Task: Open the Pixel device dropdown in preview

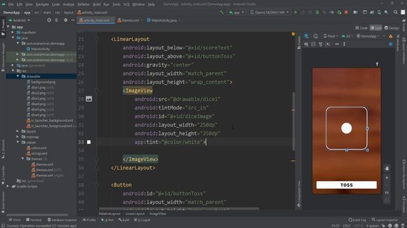Action: pos(331,36)
